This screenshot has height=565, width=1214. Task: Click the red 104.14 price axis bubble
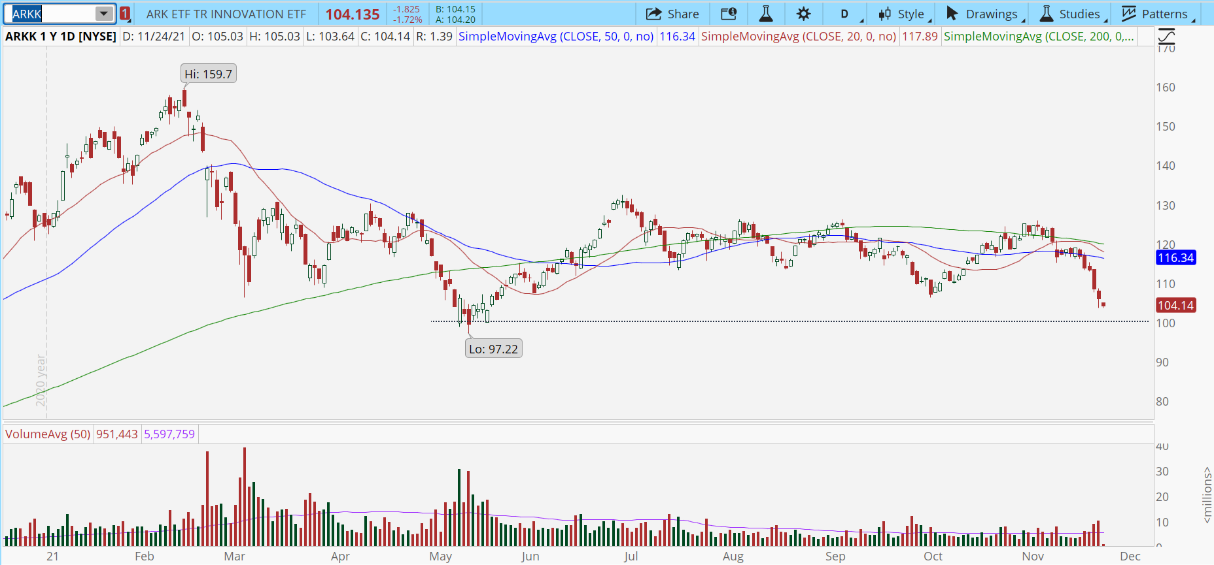(x=1176, y=305)
